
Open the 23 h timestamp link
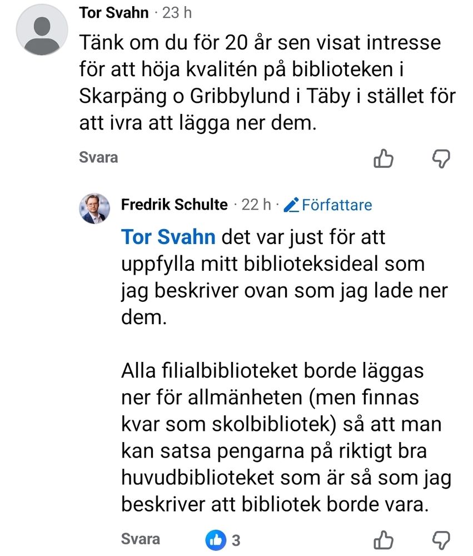point(178,12)
